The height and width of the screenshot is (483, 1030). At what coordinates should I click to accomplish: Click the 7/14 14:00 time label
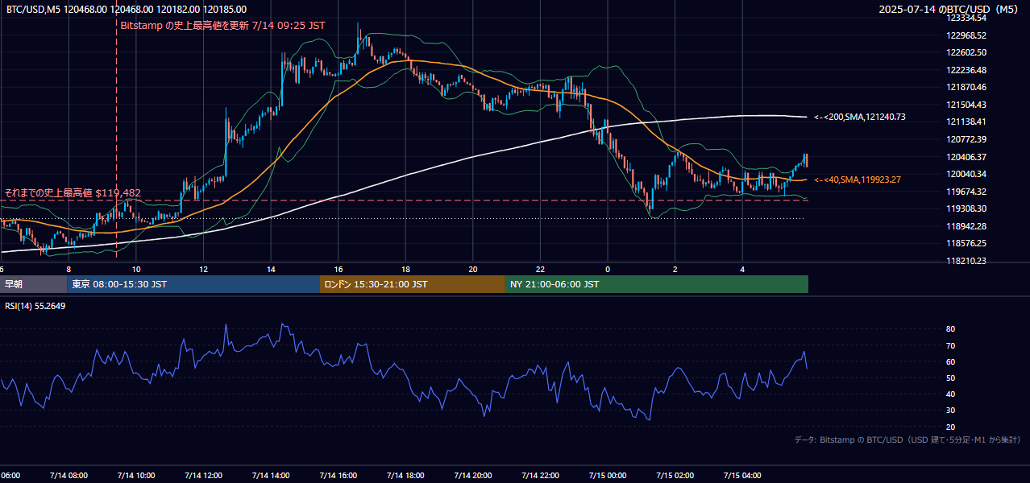271,476
